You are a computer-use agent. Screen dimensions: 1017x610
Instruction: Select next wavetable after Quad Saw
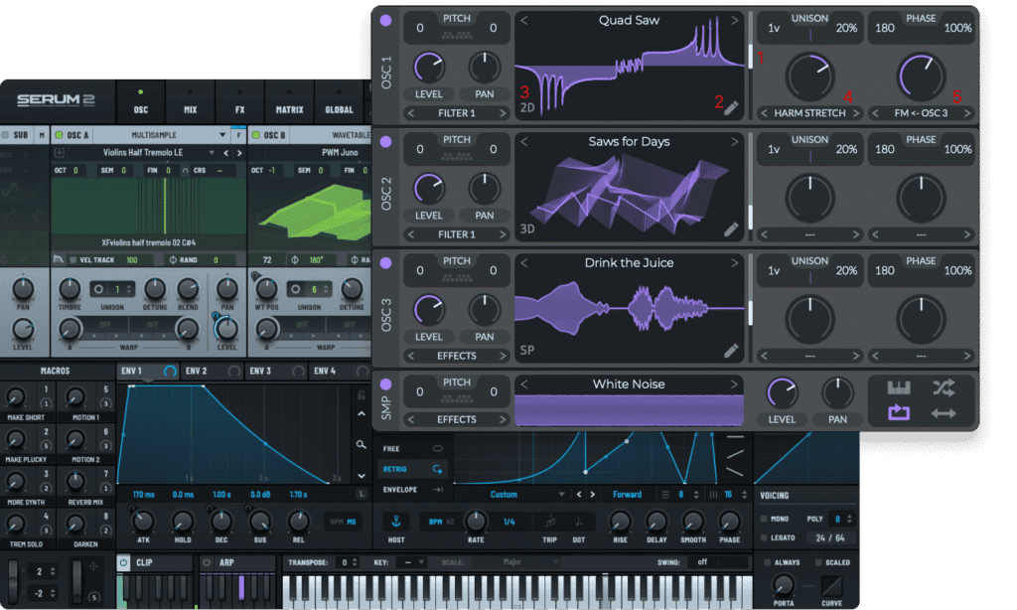click(x=735, y=20)
